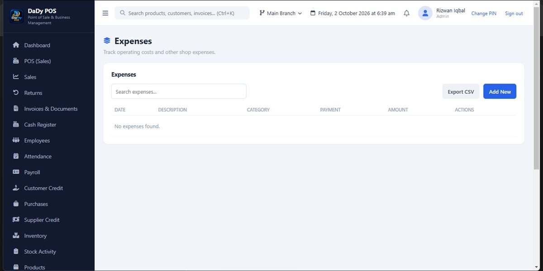
Task: Open notifications bell icon
Action: pyautogui.click(x=406, y=13)
